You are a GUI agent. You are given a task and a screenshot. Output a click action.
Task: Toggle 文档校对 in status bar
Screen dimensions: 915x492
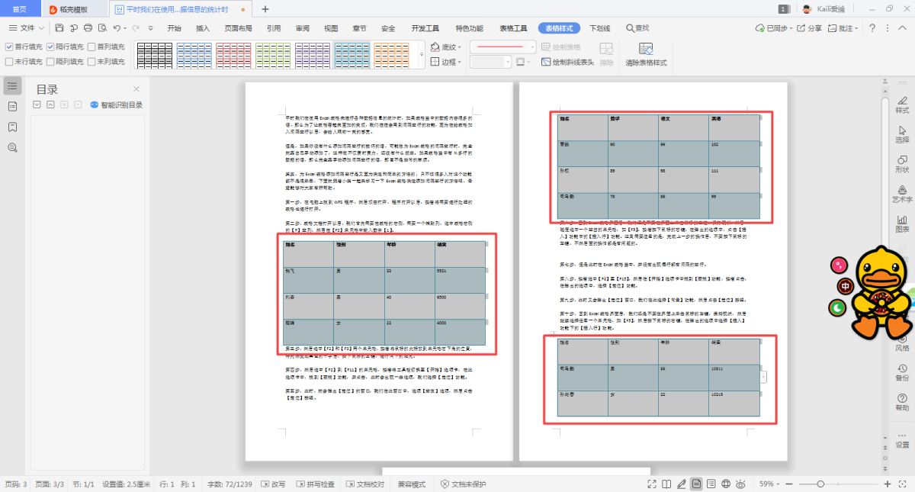point(365,484)
